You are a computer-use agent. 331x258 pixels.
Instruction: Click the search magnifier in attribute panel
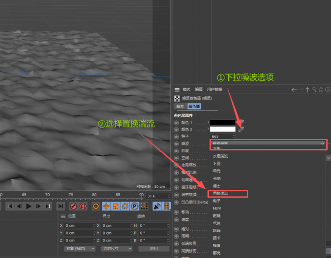coord(314,90)
